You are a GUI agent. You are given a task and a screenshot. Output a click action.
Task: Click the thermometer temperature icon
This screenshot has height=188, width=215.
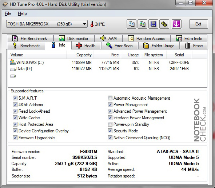coord(92,24)
